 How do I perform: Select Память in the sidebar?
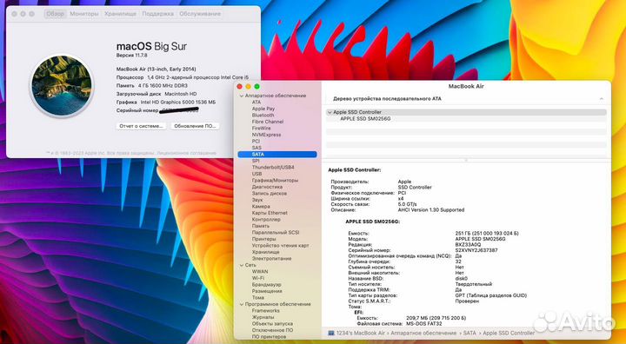pyautogui.click(x=261, y=226)
